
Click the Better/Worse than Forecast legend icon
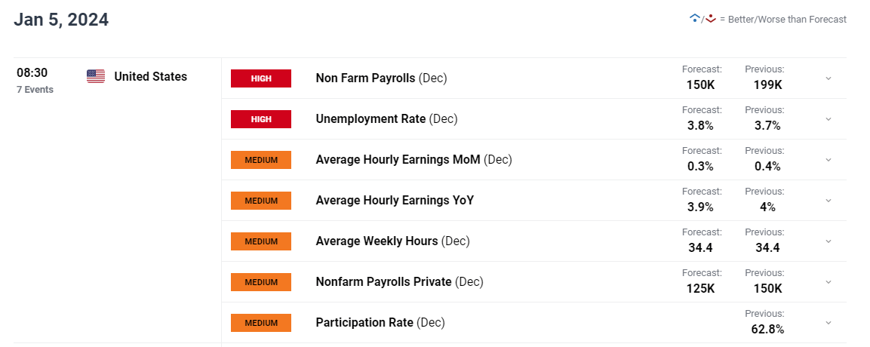click(x=702, y=19)
